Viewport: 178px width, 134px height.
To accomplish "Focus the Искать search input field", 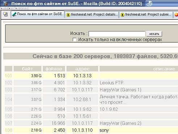I will coord(117,34).
